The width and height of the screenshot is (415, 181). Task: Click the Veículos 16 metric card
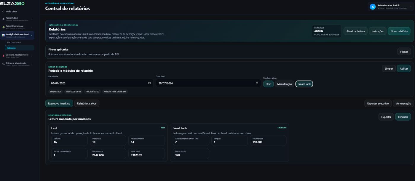click(x=69, y=140)
